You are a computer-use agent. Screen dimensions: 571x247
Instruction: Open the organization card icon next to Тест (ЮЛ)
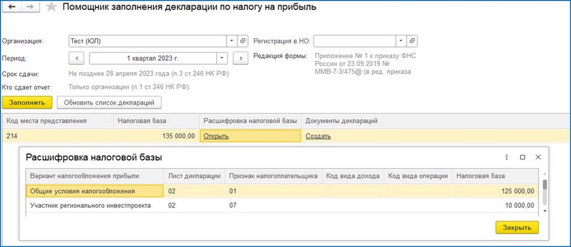243,41
